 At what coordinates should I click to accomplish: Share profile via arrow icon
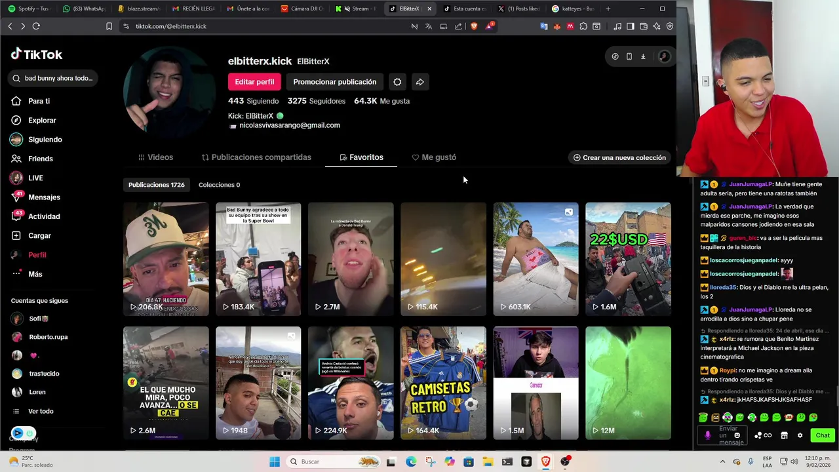420,82
